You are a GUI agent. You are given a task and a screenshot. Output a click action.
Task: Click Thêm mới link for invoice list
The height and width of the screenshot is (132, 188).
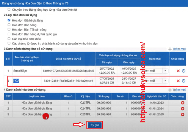click(179, 90)
